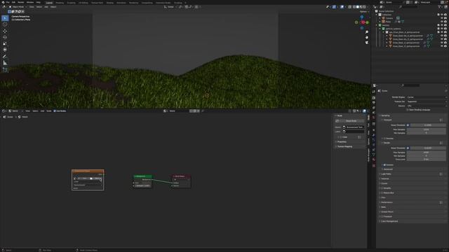Screen dimensions: 449x252
Task: Select the Move tool
Action: [5, 31]
